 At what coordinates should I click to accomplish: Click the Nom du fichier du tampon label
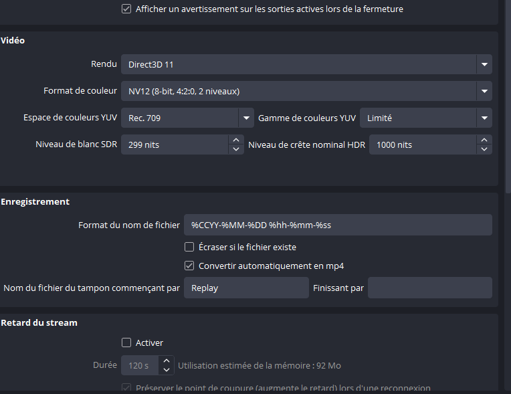(92, 288)
